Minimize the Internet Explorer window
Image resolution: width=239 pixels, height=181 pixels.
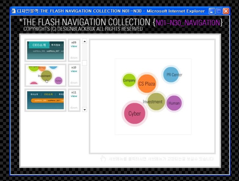212,11
